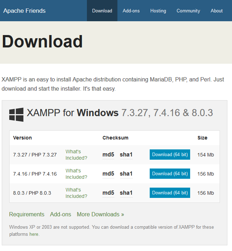Click the 'XAMPP for Windows' section heading

pos(72,113)
